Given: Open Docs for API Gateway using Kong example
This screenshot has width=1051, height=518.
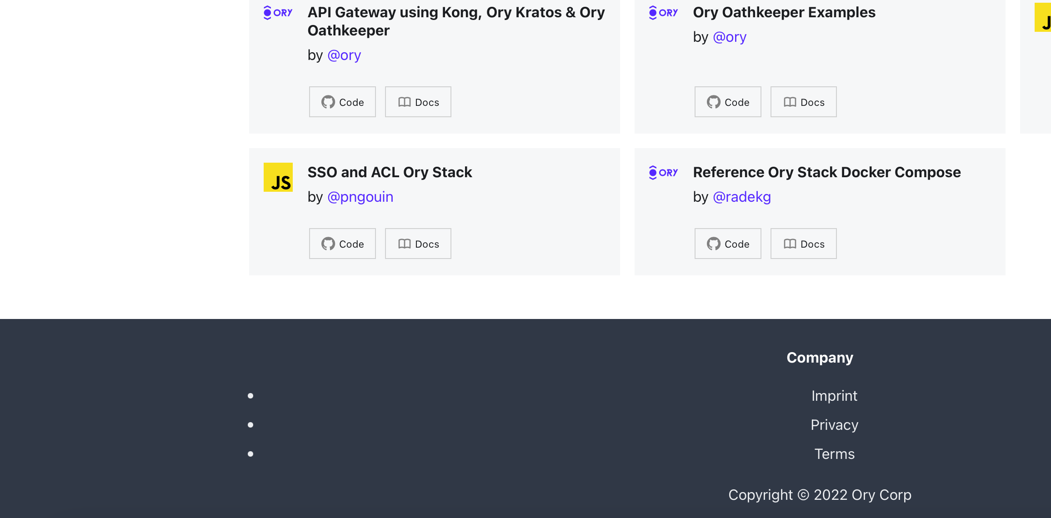Looking at the screenshot, I should point(417,102).
